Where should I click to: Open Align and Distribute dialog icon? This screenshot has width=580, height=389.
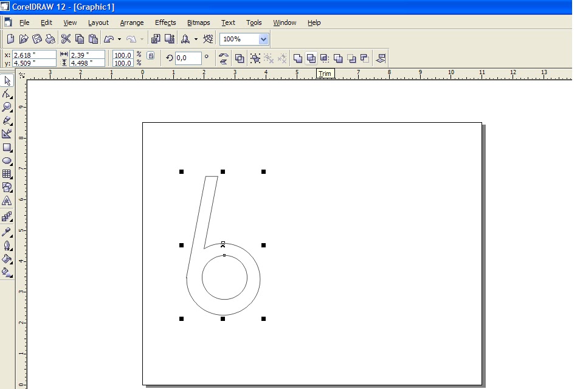(x=381, y=58)
